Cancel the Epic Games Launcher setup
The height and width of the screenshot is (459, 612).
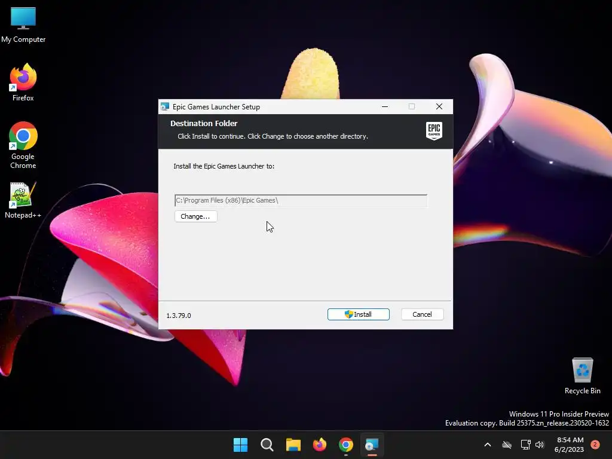(x=422, y=314)
